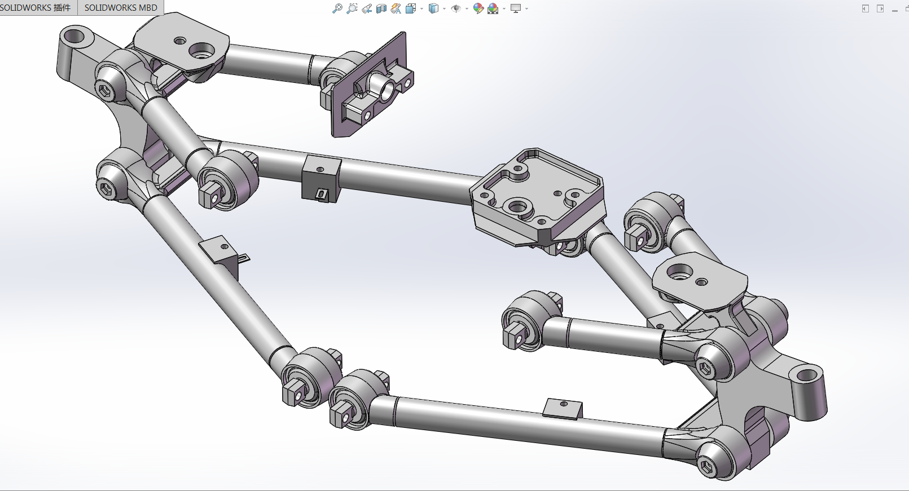This screenshot has width=909, height=491.
Task: Open the SOLIDWORKS 插件 tab
Action: click(36, 7)
